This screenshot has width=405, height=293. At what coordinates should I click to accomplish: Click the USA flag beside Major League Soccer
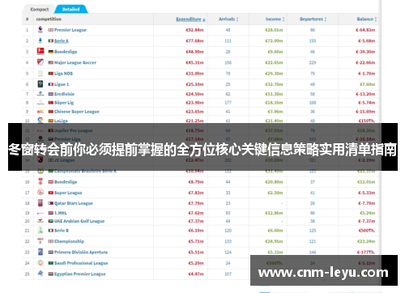[x=51, y=62]
